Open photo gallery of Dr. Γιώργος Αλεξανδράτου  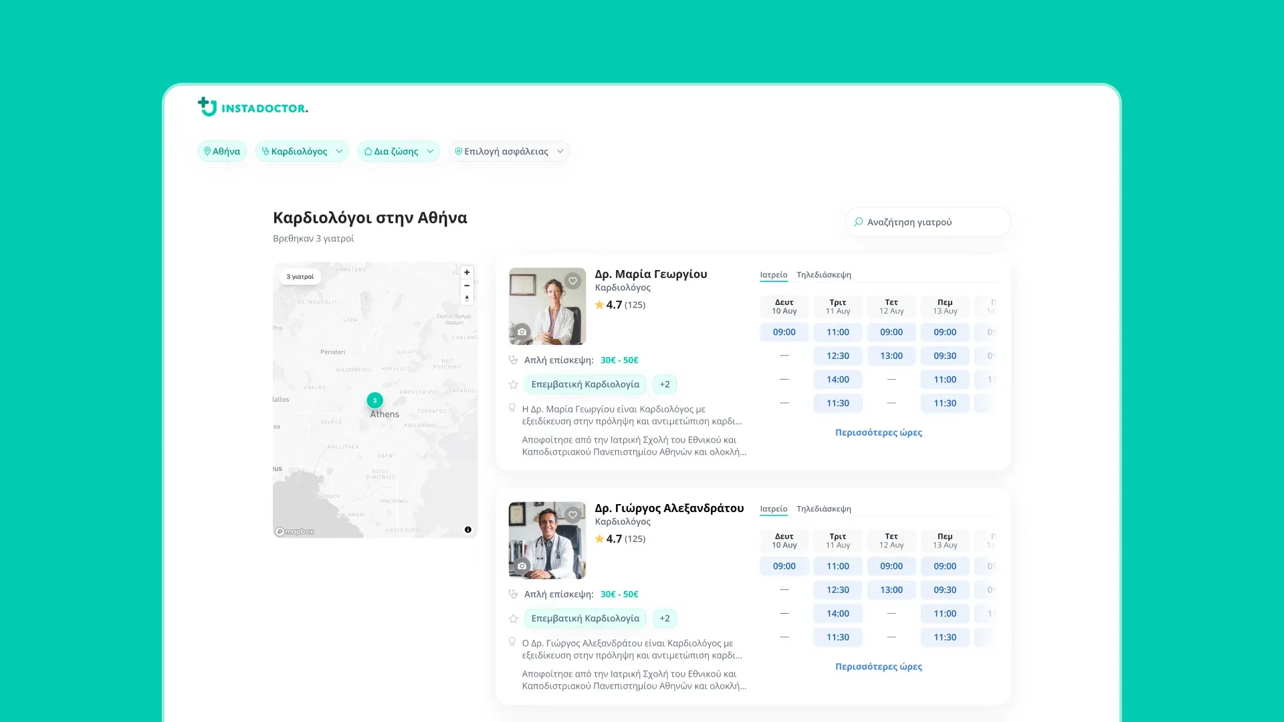[x=522, y=566]
